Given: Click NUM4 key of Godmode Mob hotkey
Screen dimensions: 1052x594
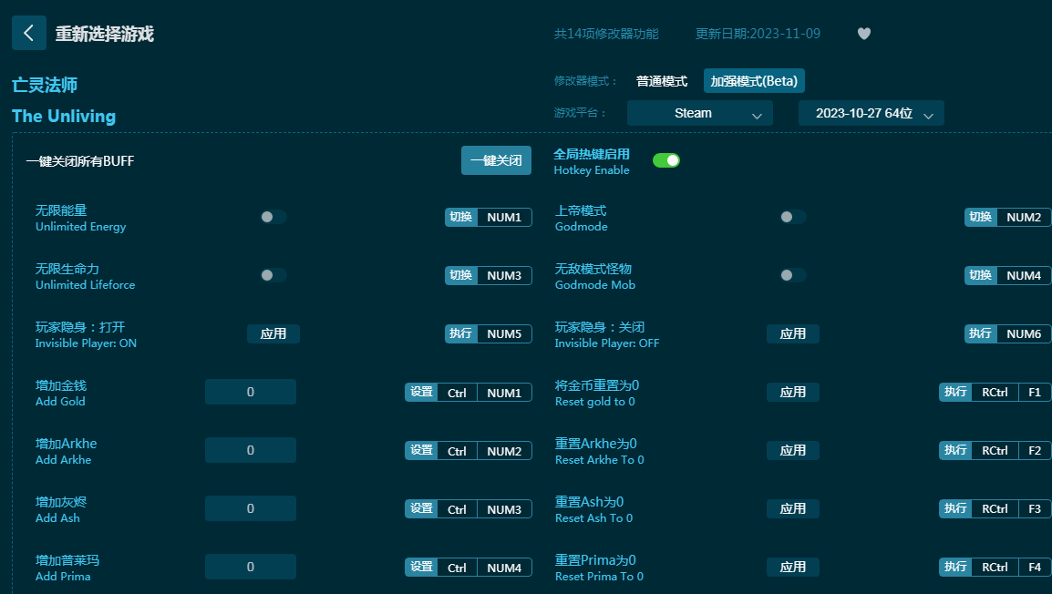Looking at the screenshot, I should (x=1024, y=275).
